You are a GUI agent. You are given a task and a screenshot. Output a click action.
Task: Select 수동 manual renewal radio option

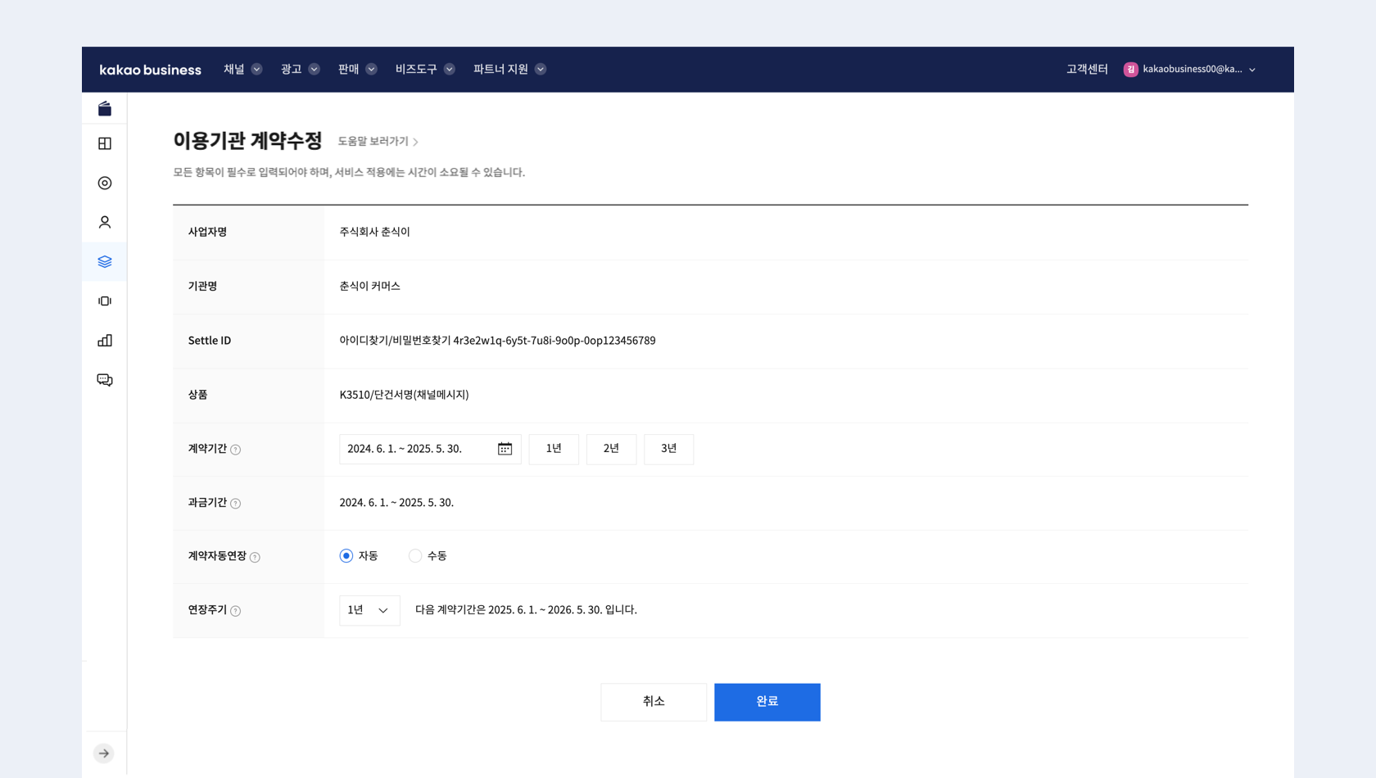[x=415, y=556]
